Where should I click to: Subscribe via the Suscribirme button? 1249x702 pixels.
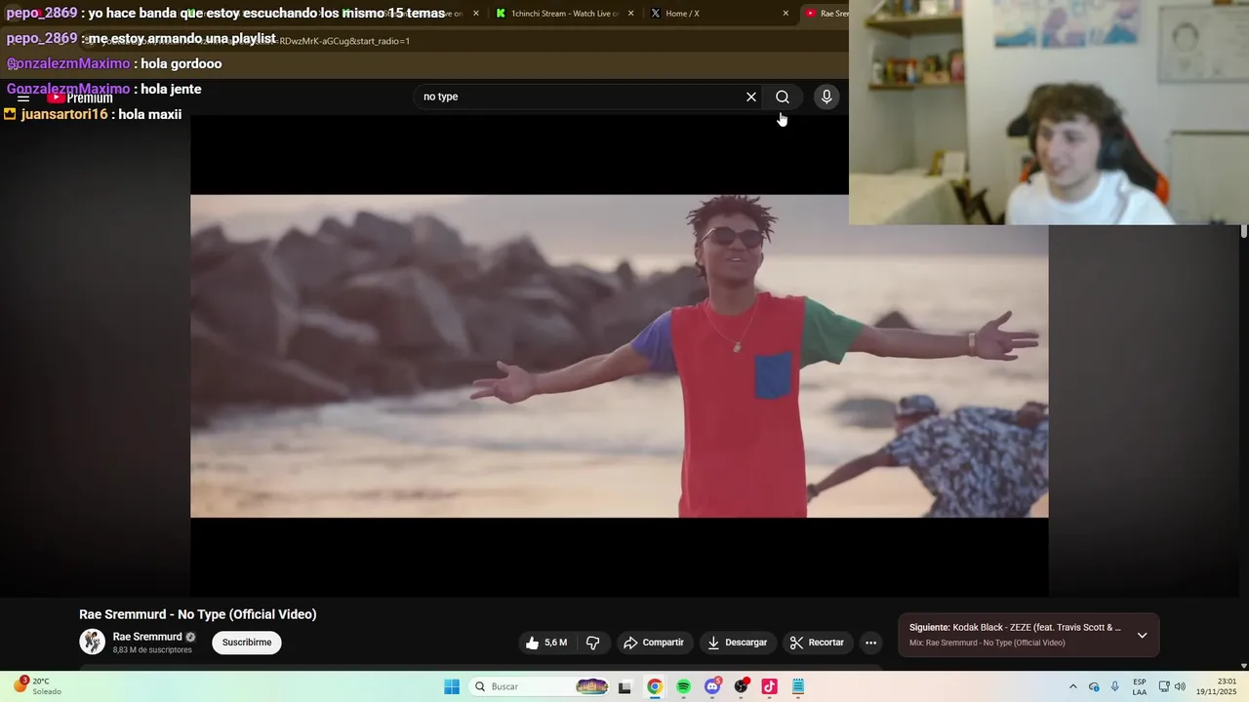pyautogui.click(x=247, y=643)
